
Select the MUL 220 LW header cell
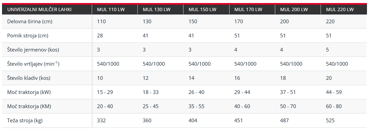[344, 10]
